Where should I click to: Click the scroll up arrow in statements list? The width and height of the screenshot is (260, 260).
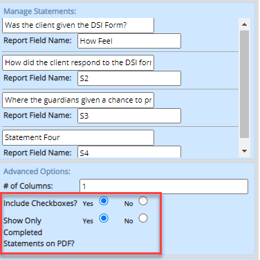click(x=245, y=24)
